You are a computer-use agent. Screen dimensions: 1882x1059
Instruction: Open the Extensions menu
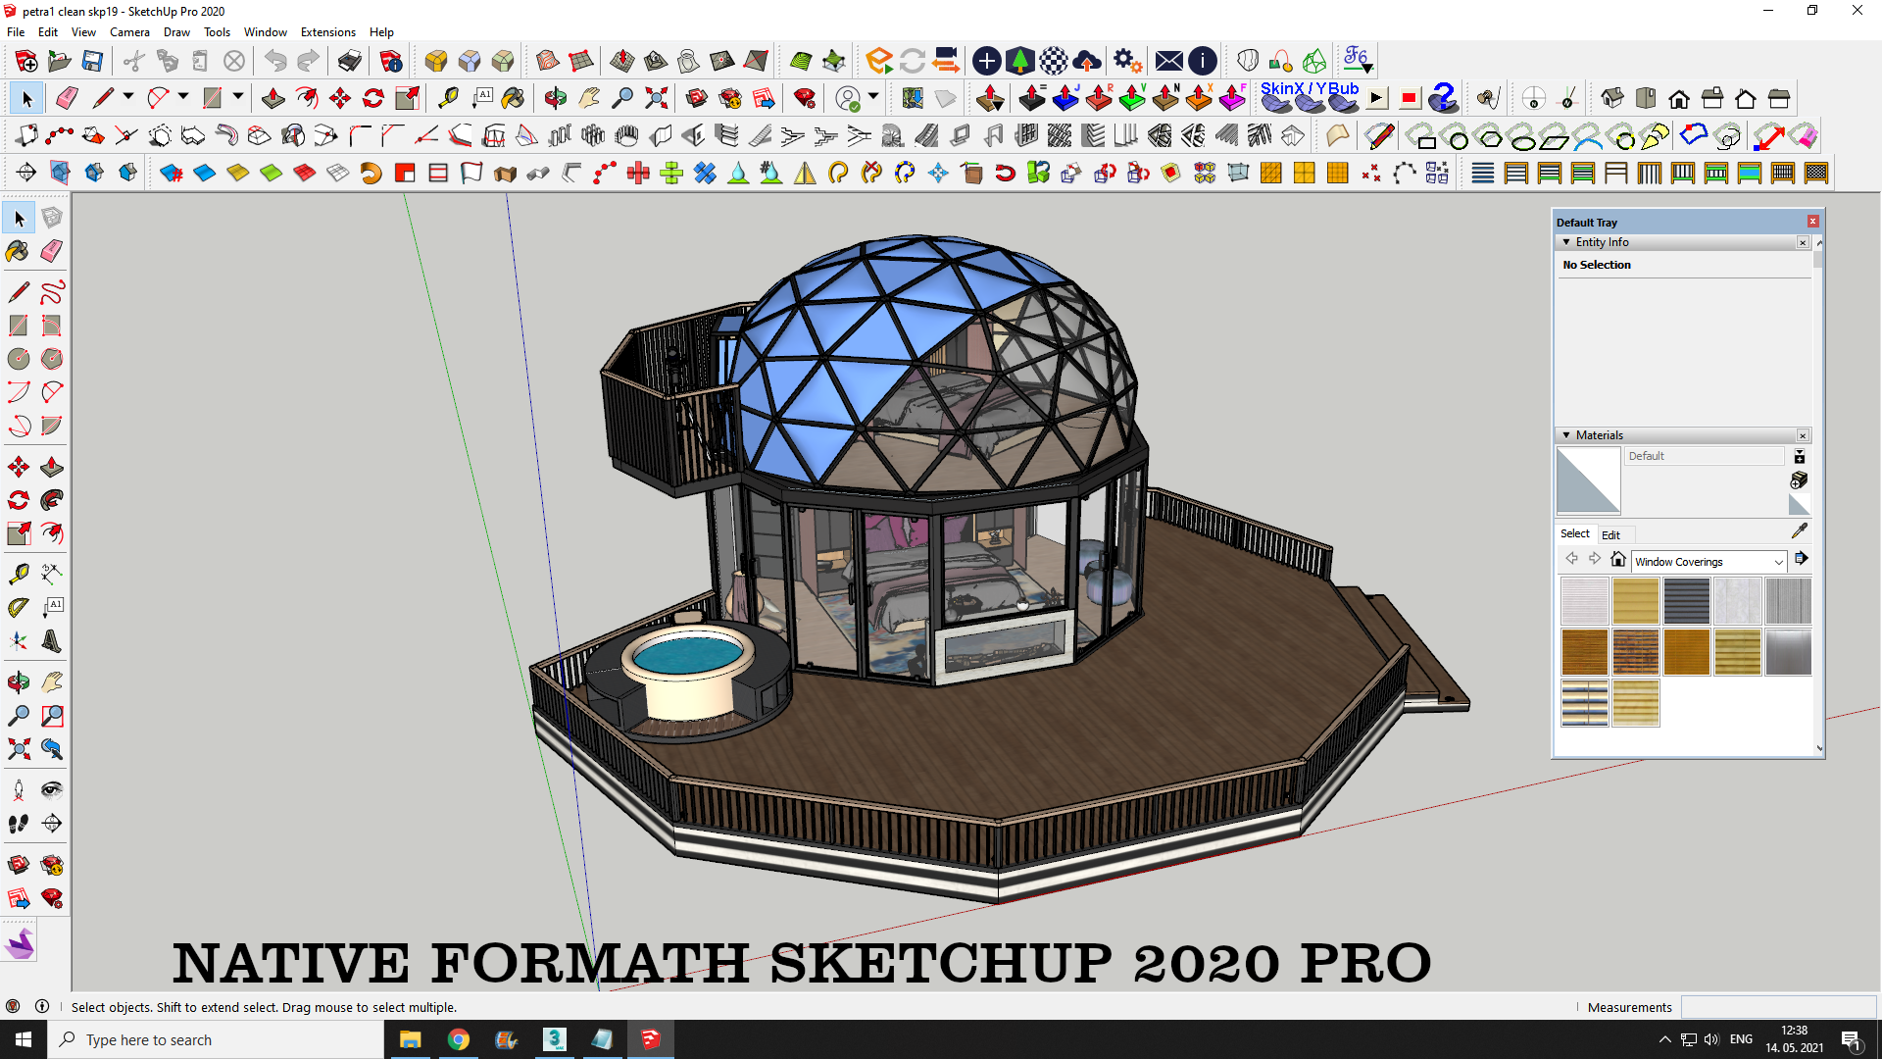[x=327, y=32]
